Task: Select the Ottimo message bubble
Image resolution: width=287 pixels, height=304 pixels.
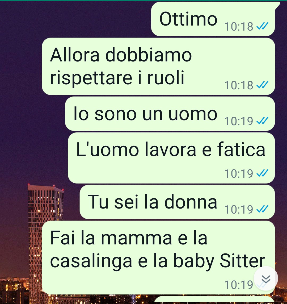Action: pos(213,19)
